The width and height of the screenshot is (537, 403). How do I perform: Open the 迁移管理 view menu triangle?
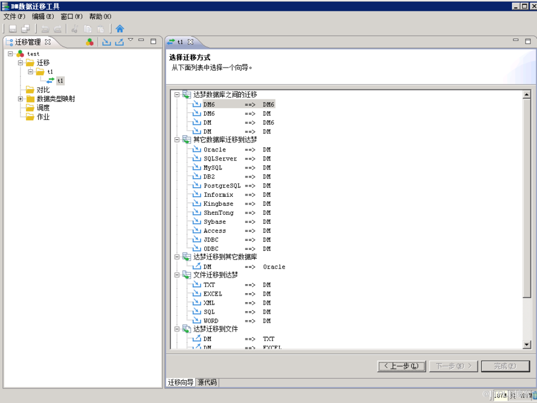(130, 40)
